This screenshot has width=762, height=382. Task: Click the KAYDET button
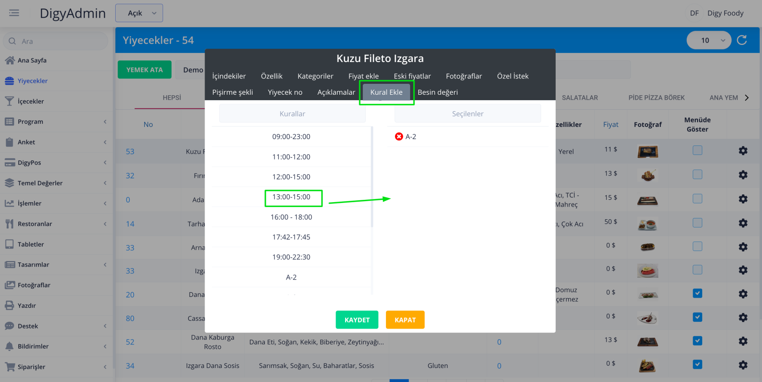point(357,320)
